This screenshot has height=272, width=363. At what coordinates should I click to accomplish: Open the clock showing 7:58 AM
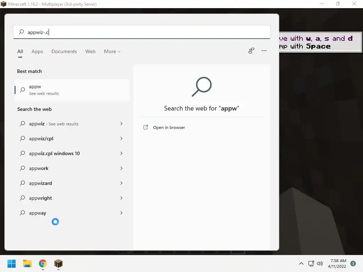tap(337, 263)
